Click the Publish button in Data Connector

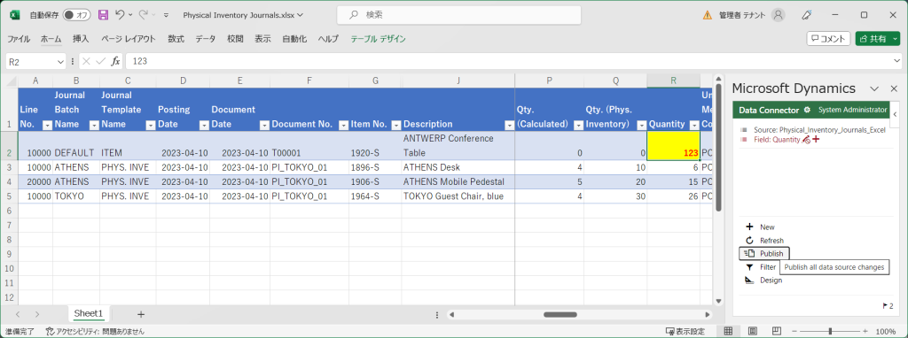click(764, 254)
